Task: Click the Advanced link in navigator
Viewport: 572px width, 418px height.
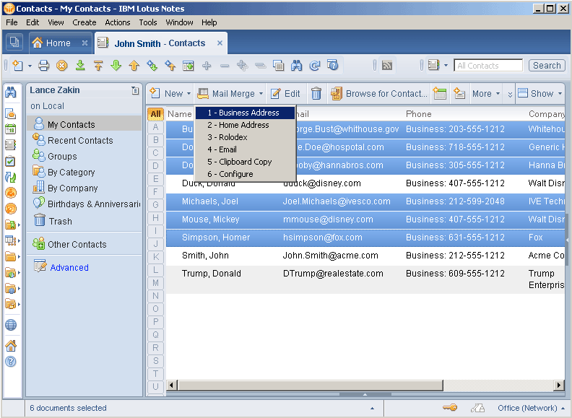Action: (69, 267)
